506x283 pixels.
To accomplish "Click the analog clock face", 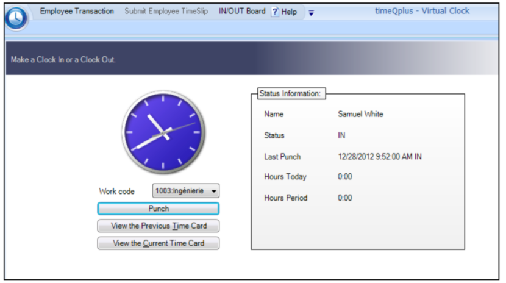I will 163,132.
